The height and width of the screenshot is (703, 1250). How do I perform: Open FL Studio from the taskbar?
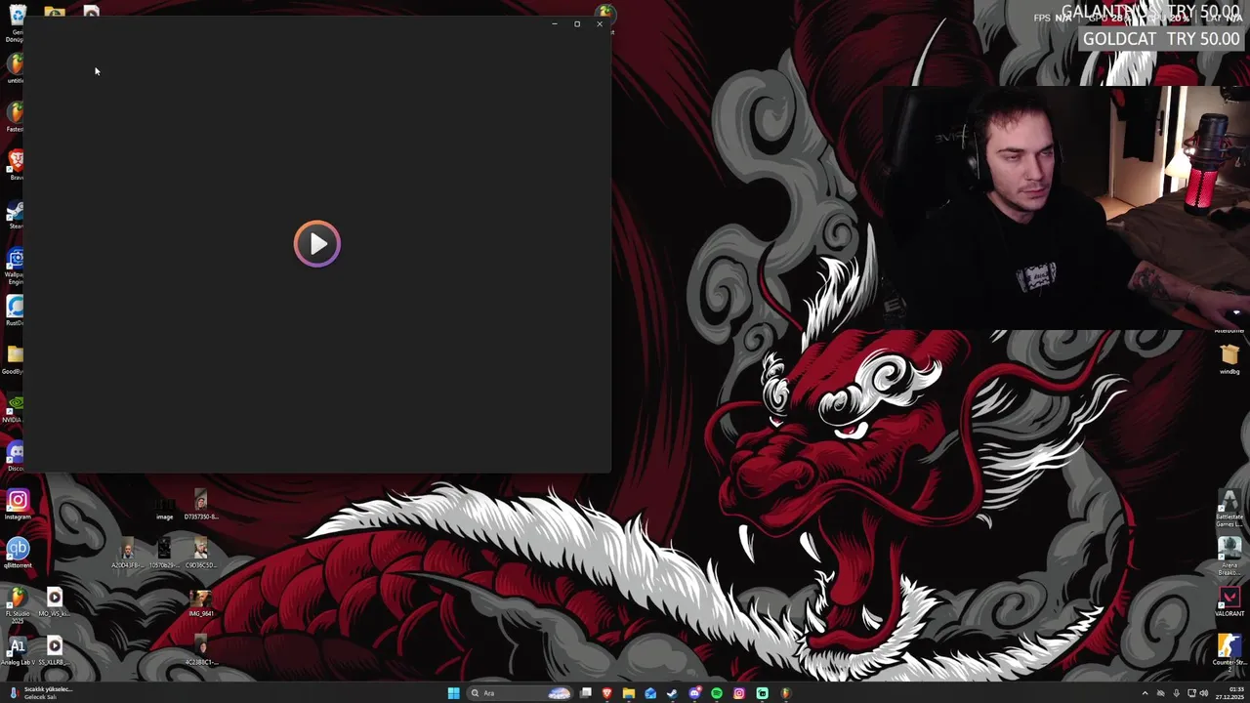pyautogui.click(x=785, y=693)
